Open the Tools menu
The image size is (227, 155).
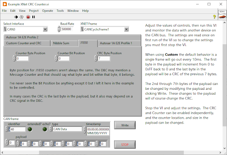60,10
